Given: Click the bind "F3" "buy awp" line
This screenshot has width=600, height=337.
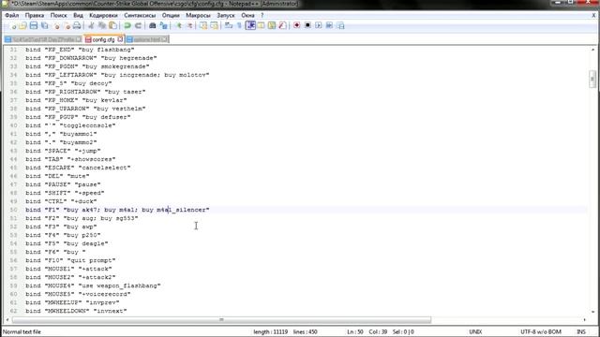Looking at the screenshot, I should (61, 227).
